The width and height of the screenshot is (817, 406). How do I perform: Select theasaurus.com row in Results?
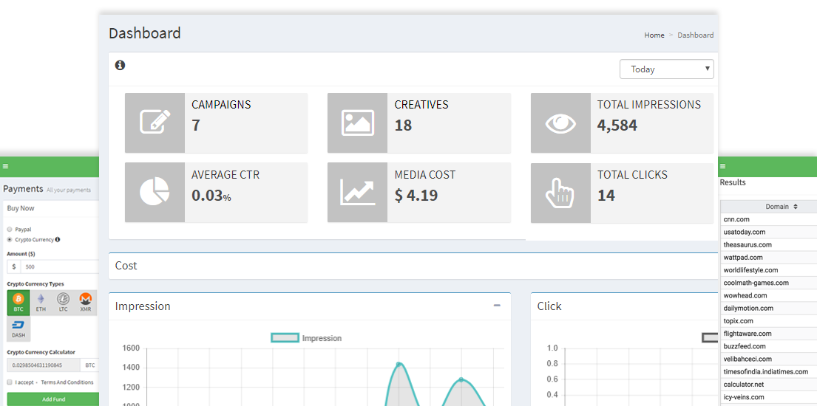[768, 244]
